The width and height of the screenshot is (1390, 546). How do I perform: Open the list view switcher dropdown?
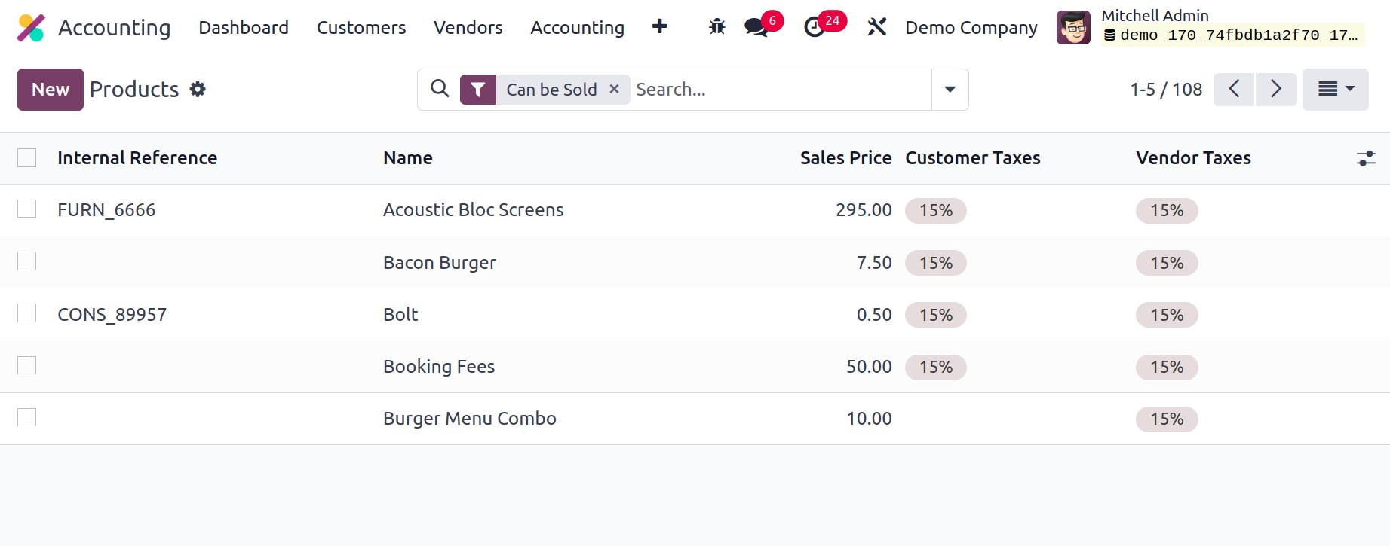pyautogui.click(x=1335, y=90)
